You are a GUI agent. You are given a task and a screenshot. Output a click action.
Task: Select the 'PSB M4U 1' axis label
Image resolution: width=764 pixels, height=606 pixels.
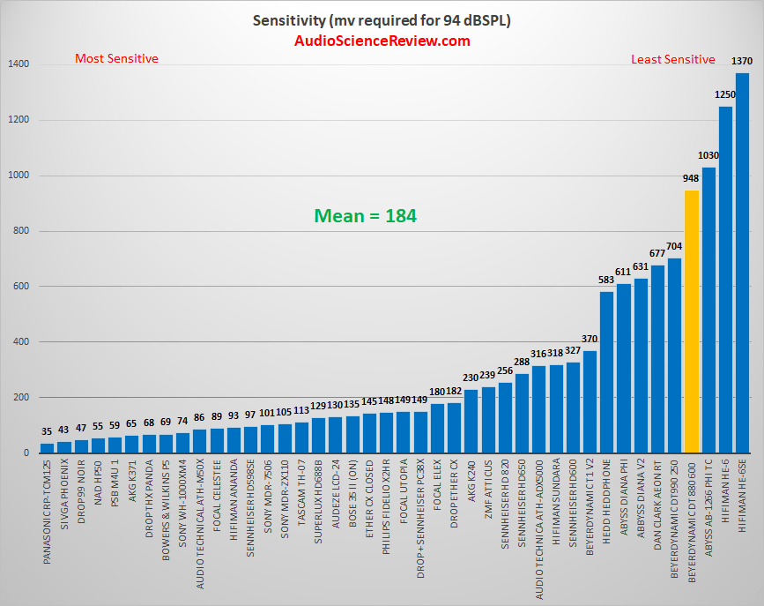tap(115, 483)
